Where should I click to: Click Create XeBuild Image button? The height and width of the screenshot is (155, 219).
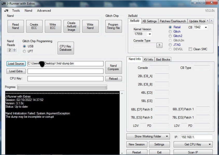pyautogui.click(x=72, y=26)
